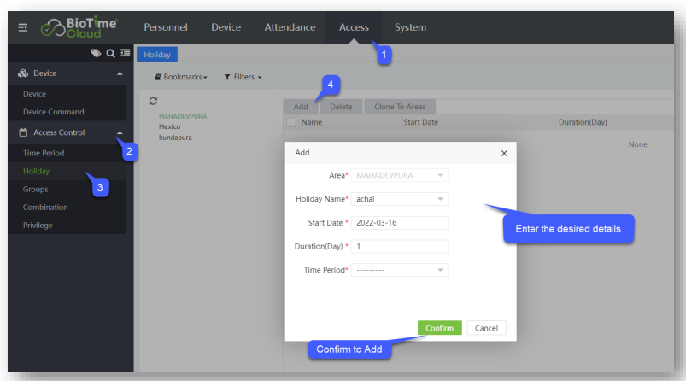Click the Start Date input field
Image resolution: width=686 pixels, height=381 pixels.
(x=400, y=223)
